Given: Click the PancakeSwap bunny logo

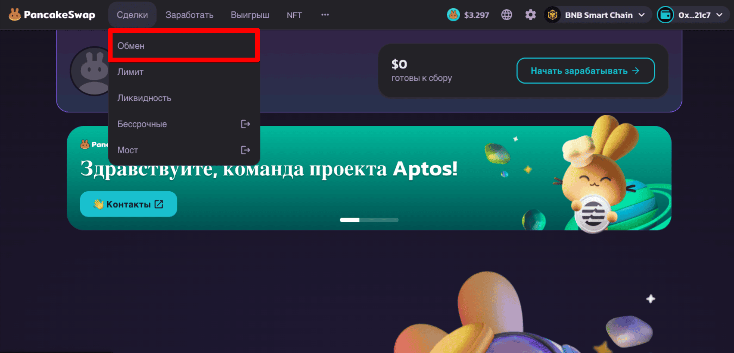Looking at the screenshot, I should point(14,14).
